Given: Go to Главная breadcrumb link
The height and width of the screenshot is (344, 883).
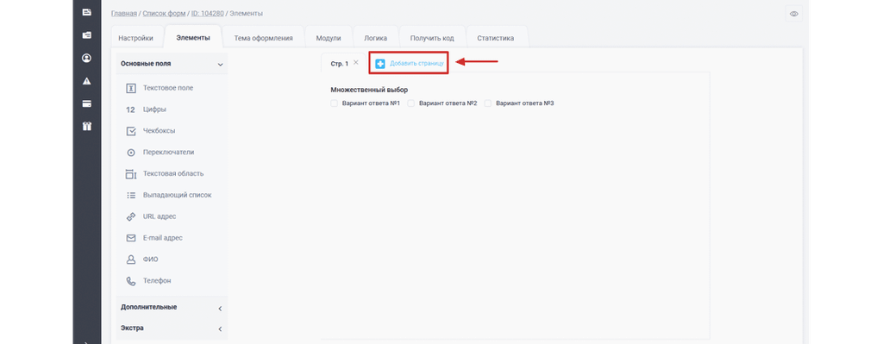Looking at the screenshot, I should pos(124,13).
